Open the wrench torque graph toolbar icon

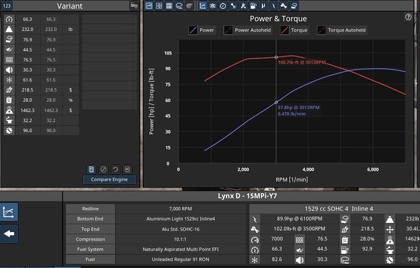[284, 5]
